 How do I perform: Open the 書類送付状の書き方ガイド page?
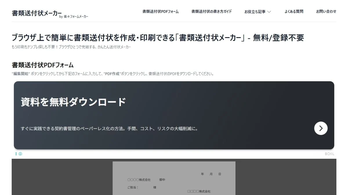(211, 12)
